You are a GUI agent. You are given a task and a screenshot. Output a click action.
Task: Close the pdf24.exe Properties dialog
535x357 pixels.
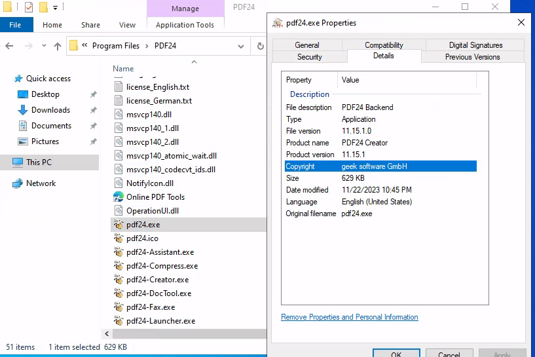coord(521,22)
